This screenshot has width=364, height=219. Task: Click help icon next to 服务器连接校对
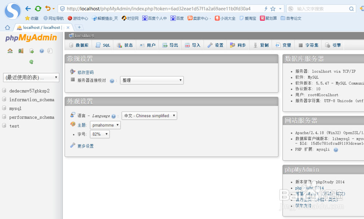click(x=112, y=81)
